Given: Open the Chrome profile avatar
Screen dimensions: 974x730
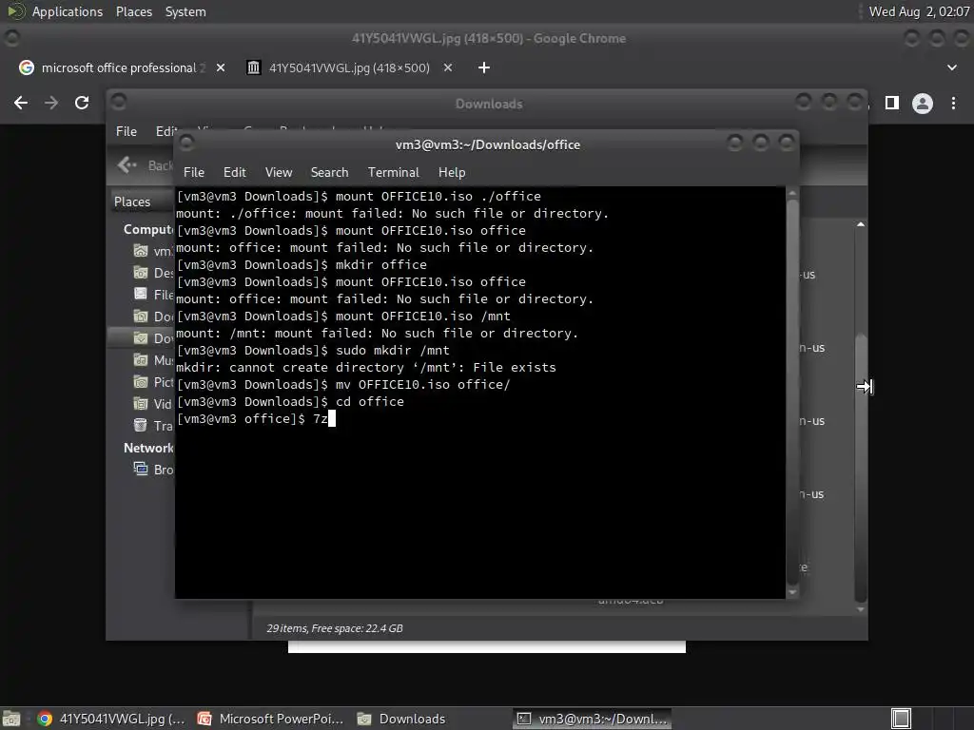Looking at the screenshot, I should [923, 103].
